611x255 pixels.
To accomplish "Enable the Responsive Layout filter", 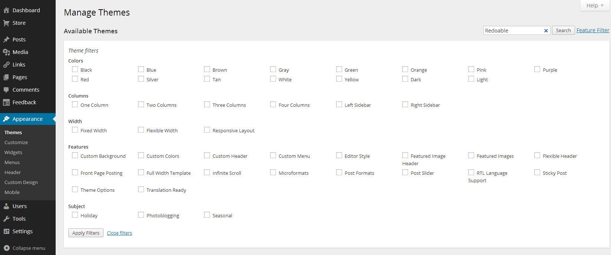I will pos(207,130).
